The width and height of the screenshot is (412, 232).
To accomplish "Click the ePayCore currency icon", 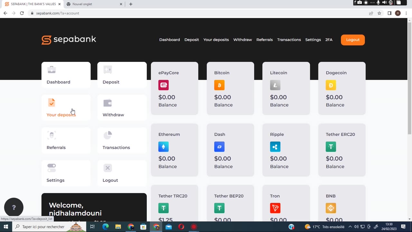I will point(164,85).
